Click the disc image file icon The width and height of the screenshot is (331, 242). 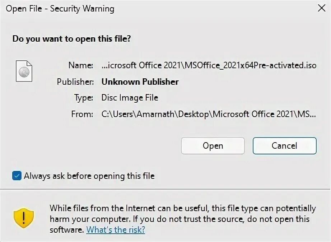tap(24, 71)
